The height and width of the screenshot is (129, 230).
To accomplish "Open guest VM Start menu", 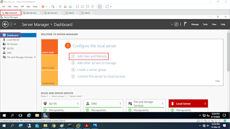I will pyautogui.click(x=4, y=115).
